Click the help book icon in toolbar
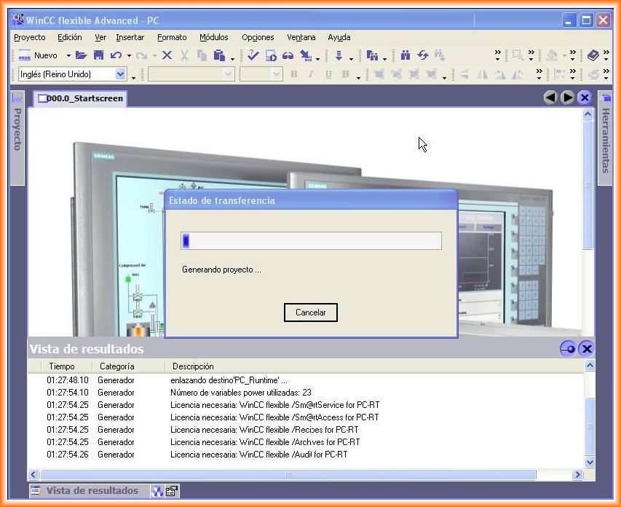This screenshot has height=507, width=621. [x=593, y=55]
